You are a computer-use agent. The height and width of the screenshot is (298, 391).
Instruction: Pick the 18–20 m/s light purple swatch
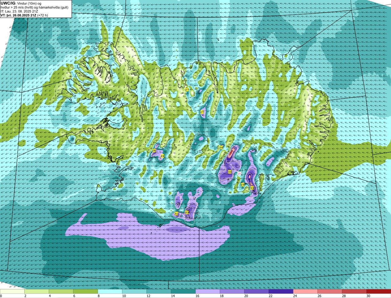[232, 291]
